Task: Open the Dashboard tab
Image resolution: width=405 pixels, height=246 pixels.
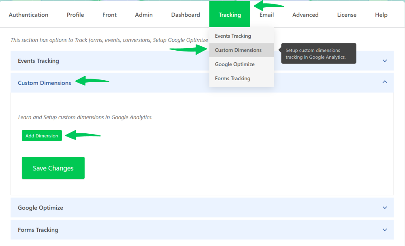Action: [x=185, y=15]
